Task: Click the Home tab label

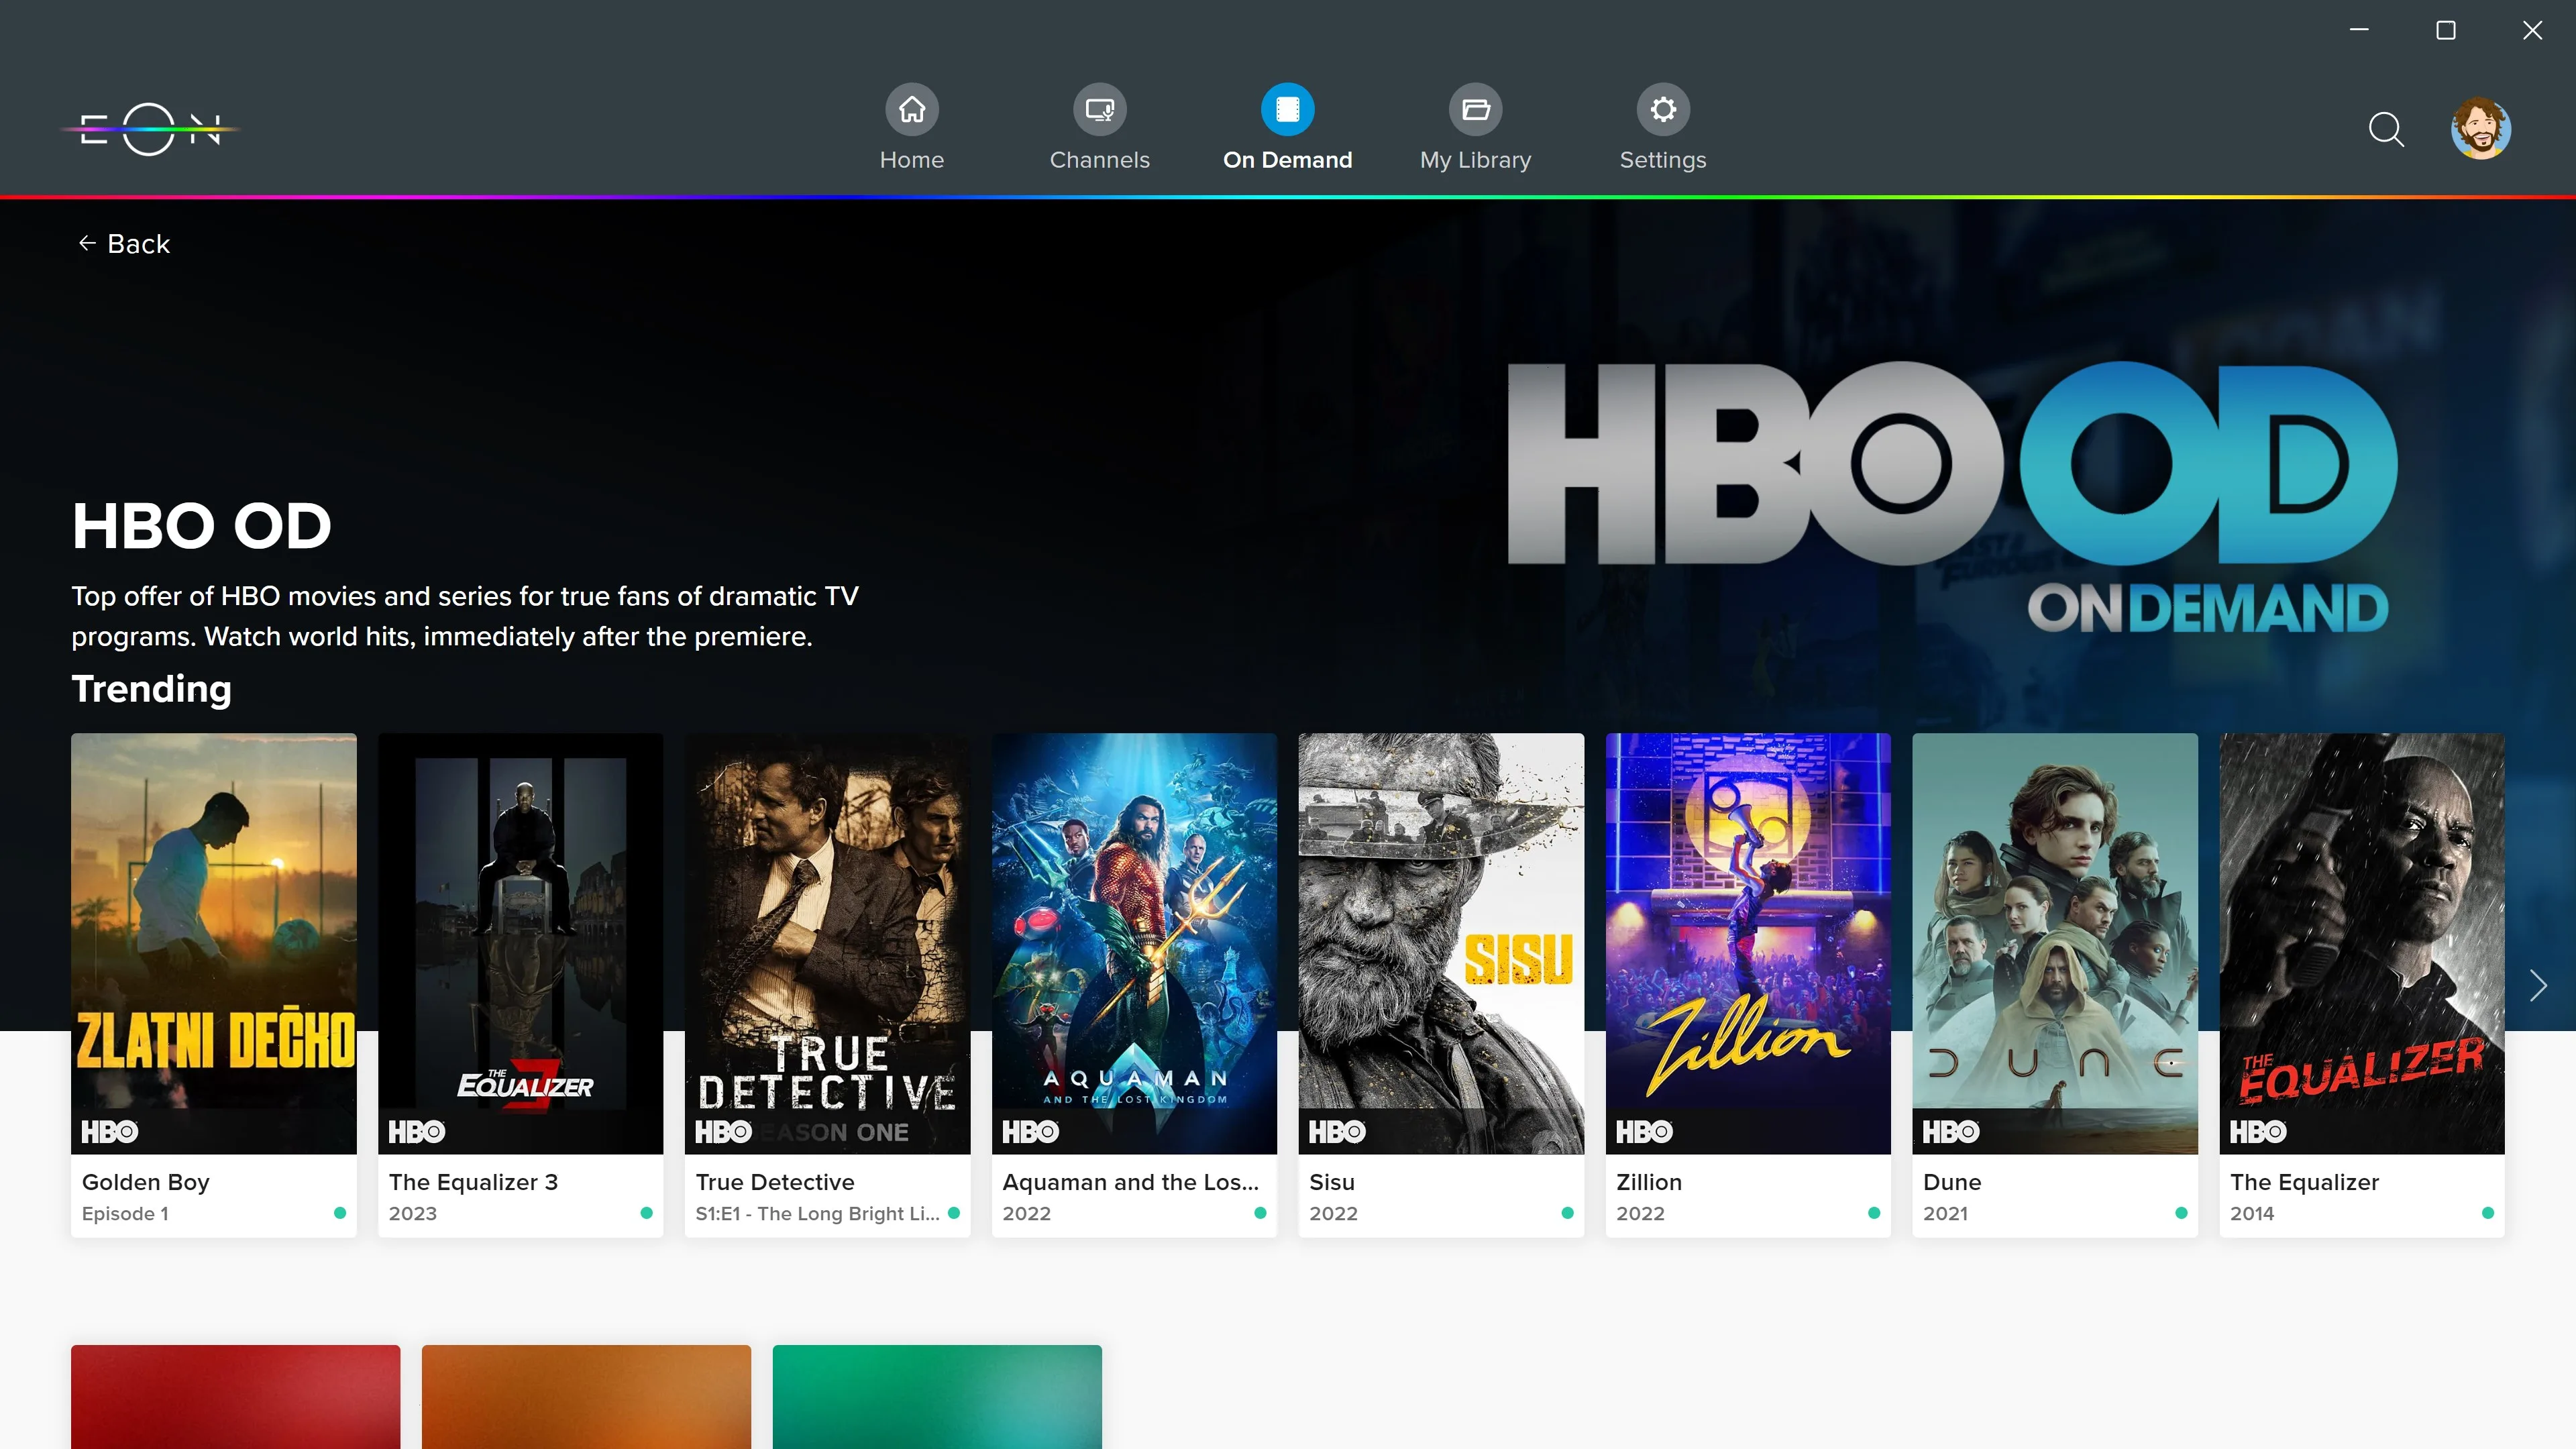Action: coord(911,160)
